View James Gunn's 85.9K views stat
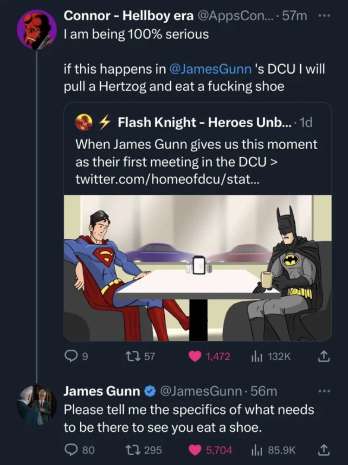This screenshot has height=465, width=348. click(255, 449)
